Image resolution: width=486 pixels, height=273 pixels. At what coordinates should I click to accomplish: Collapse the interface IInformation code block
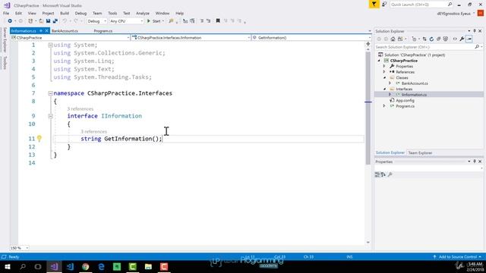[50, 116]
